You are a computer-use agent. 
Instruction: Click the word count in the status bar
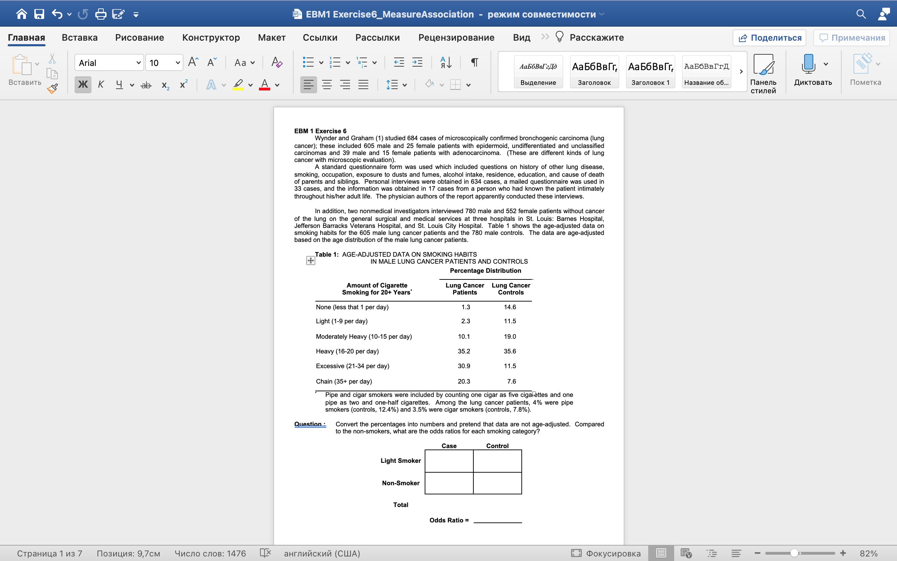210,553
